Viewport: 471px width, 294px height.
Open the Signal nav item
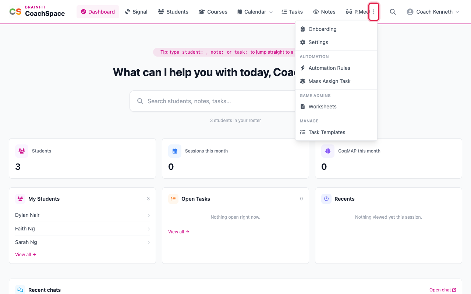pos(136,12)
